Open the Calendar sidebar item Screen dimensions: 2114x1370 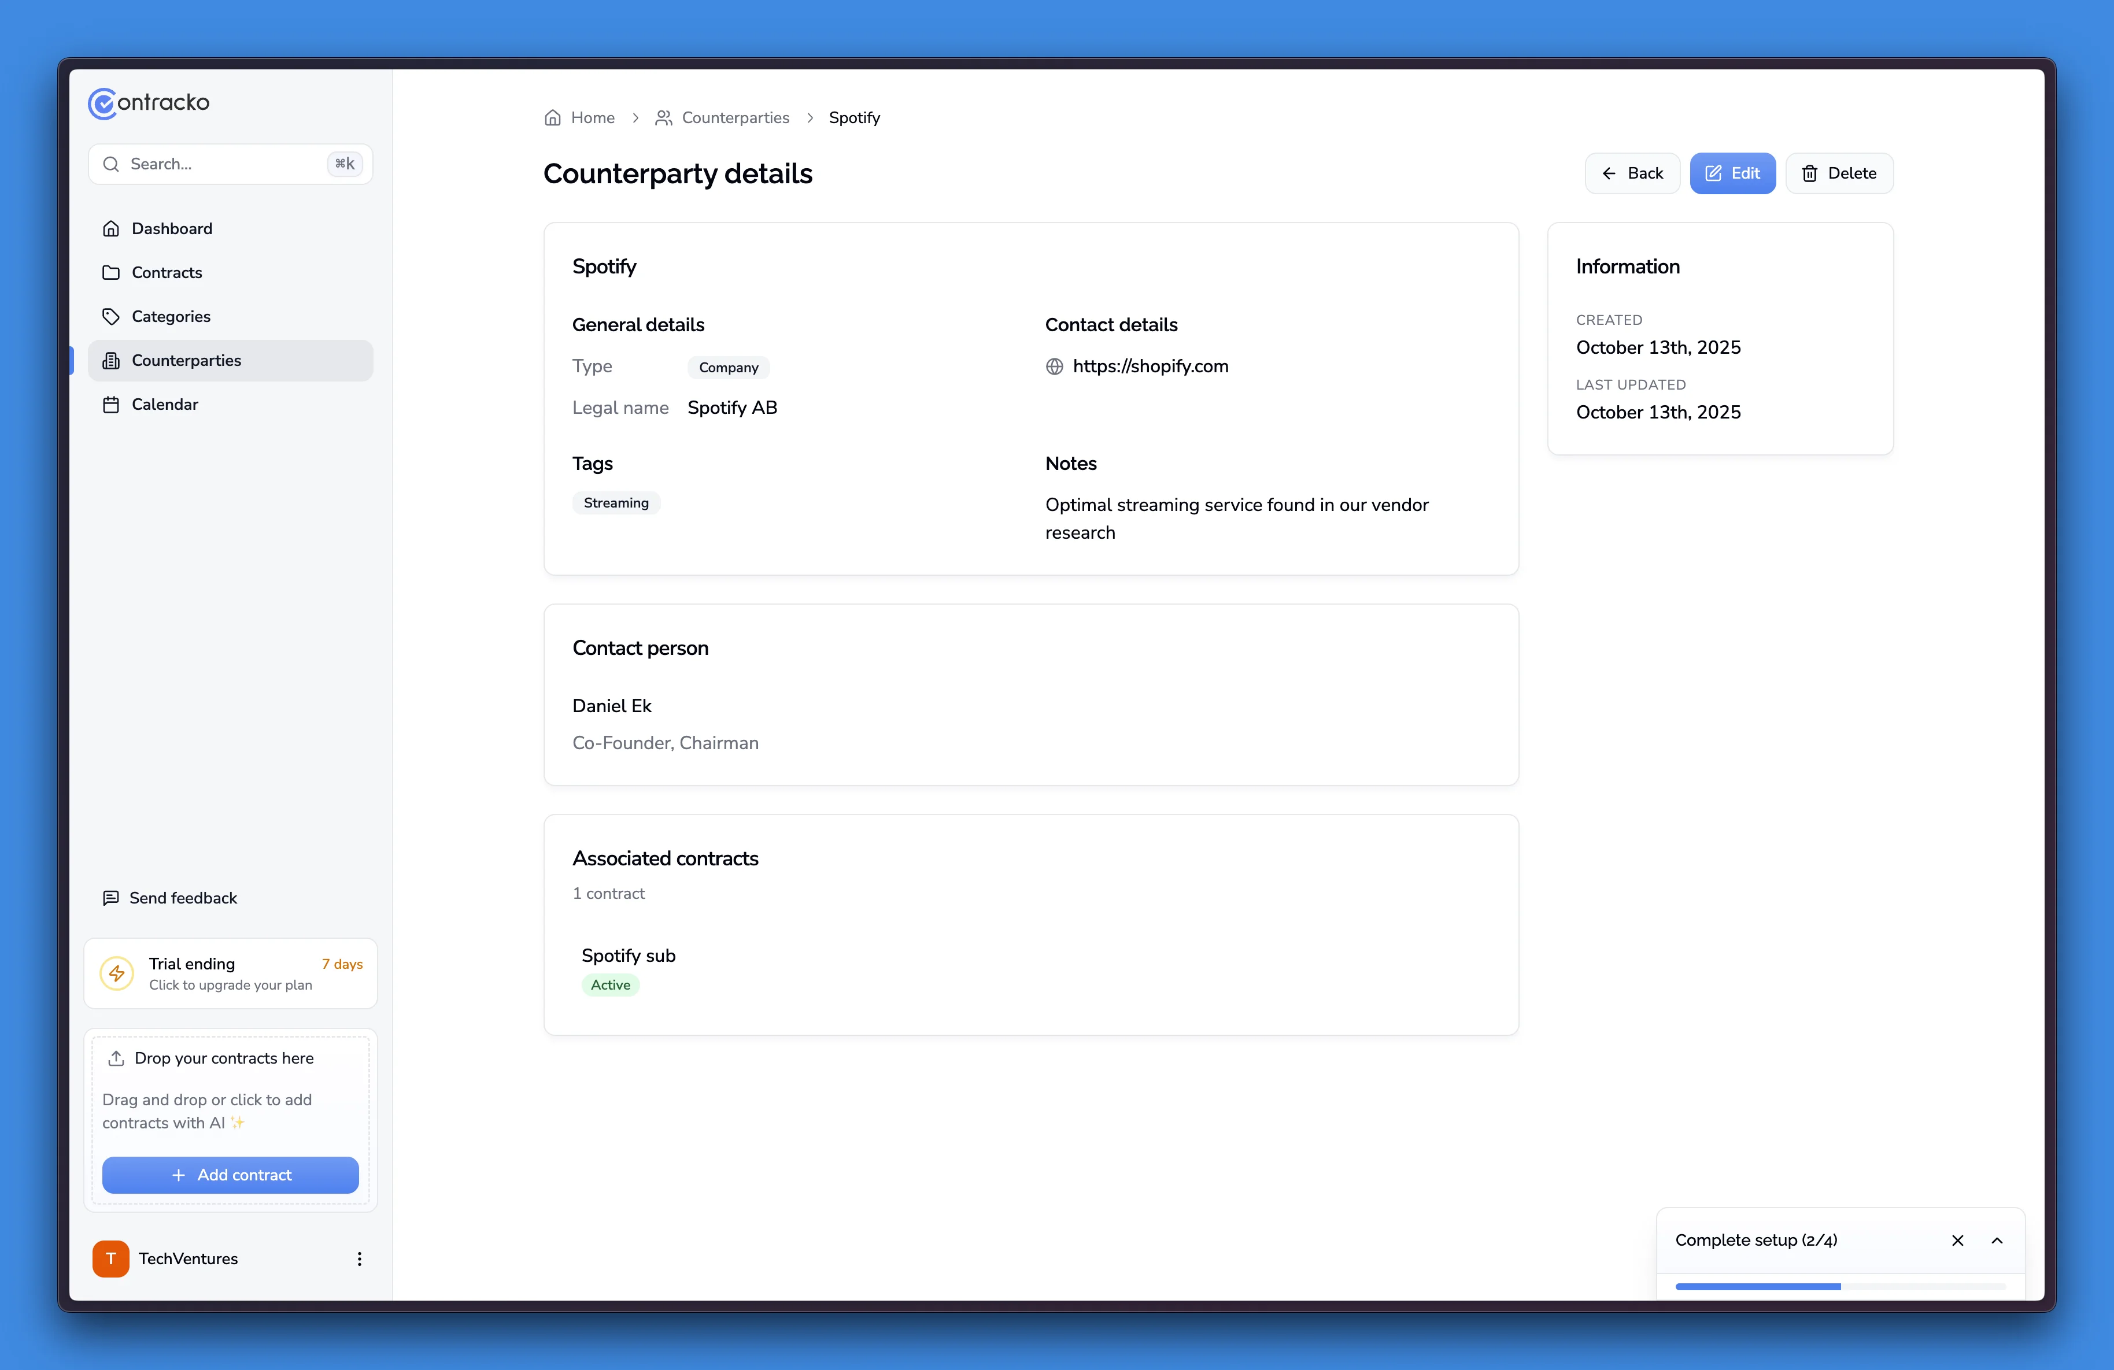point(165,405)
